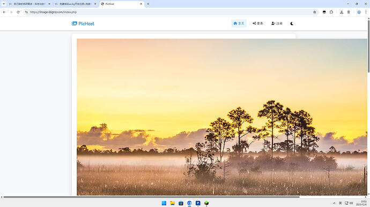This screenshot has height=207, width=370.
Task: Close the second browser tab
Action: click(x=95, y=4)
